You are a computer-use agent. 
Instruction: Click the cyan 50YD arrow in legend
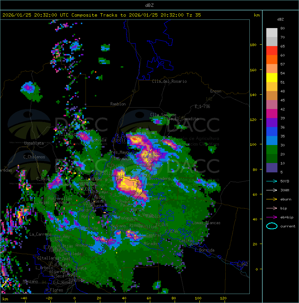pyautogui.click(x=272, y=181)
